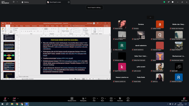Collapse gallery with the up chevron
The height and width of the screenshot is (106, 189).
tap(150, 17)
